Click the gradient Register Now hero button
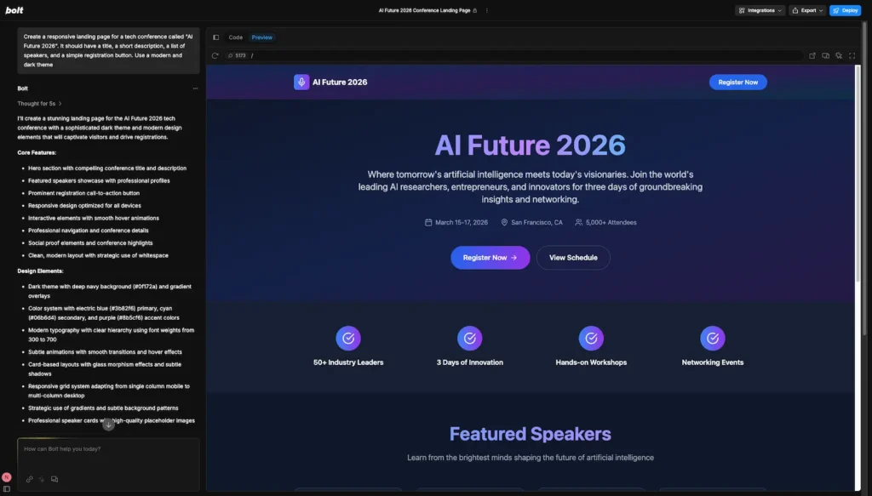 click(x=490, y=258)
